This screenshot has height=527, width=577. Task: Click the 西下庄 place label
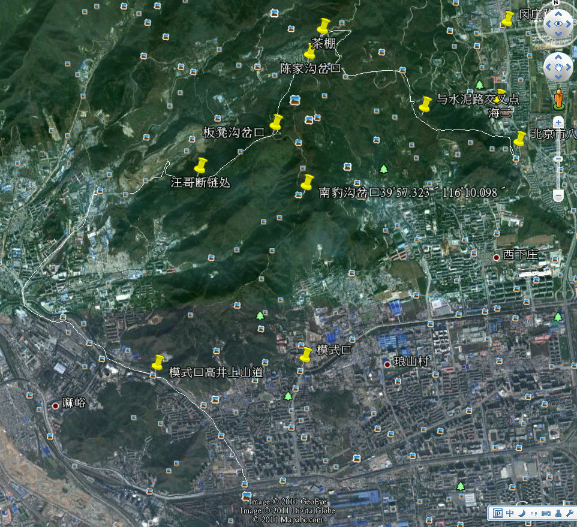click(x=521, y=256)
